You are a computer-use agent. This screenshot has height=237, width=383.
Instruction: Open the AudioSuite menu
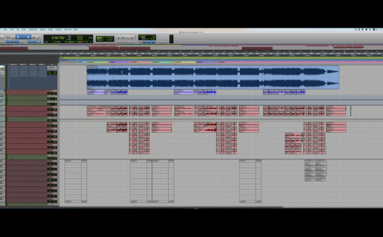tap(33, 29)
